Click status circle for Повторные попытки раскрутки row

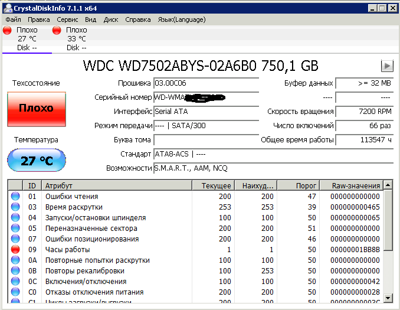(x=15, y=260)
